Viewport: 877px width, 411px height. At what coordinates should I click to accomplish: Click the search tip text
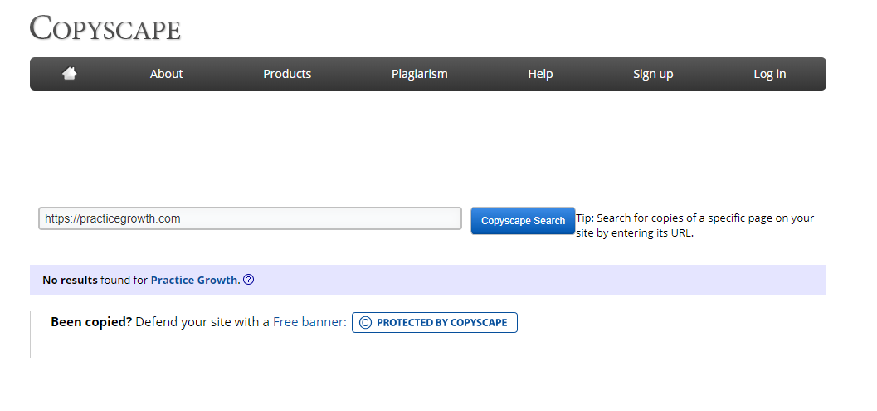click(694, 226)
